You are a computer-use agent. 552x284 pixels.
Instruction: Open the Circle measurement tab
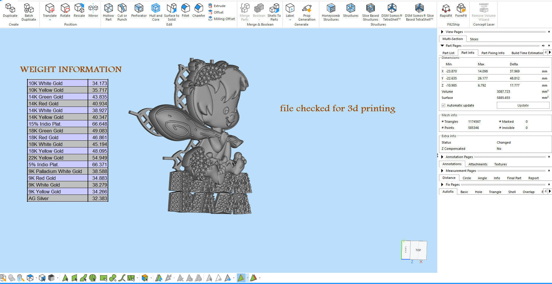pyautogui.click(x=466, y=178)
